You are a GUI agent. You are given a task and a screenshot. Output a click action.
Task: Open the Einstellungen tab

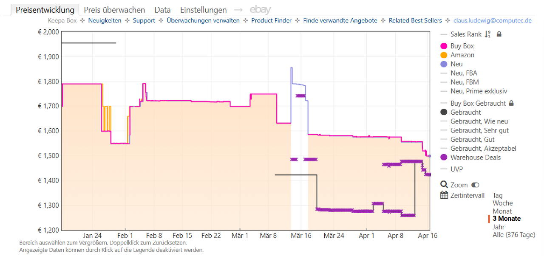point(204,10)
